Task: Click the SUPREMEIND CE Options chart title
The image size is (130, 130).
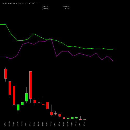Action: click(x=21, y=4)
